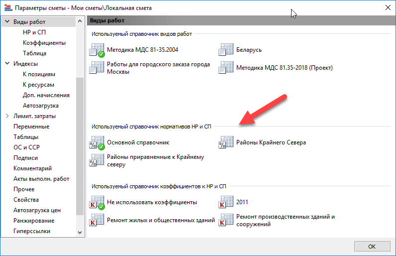Expand the Лимит. затраты tree node

coord(7,116)
